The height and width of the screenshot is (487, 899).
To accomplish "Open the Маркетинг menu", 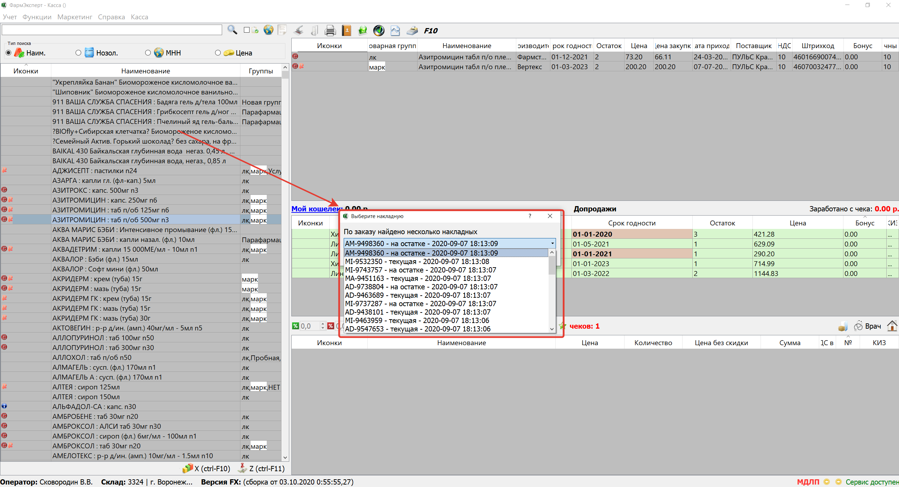I will [75, 17].
